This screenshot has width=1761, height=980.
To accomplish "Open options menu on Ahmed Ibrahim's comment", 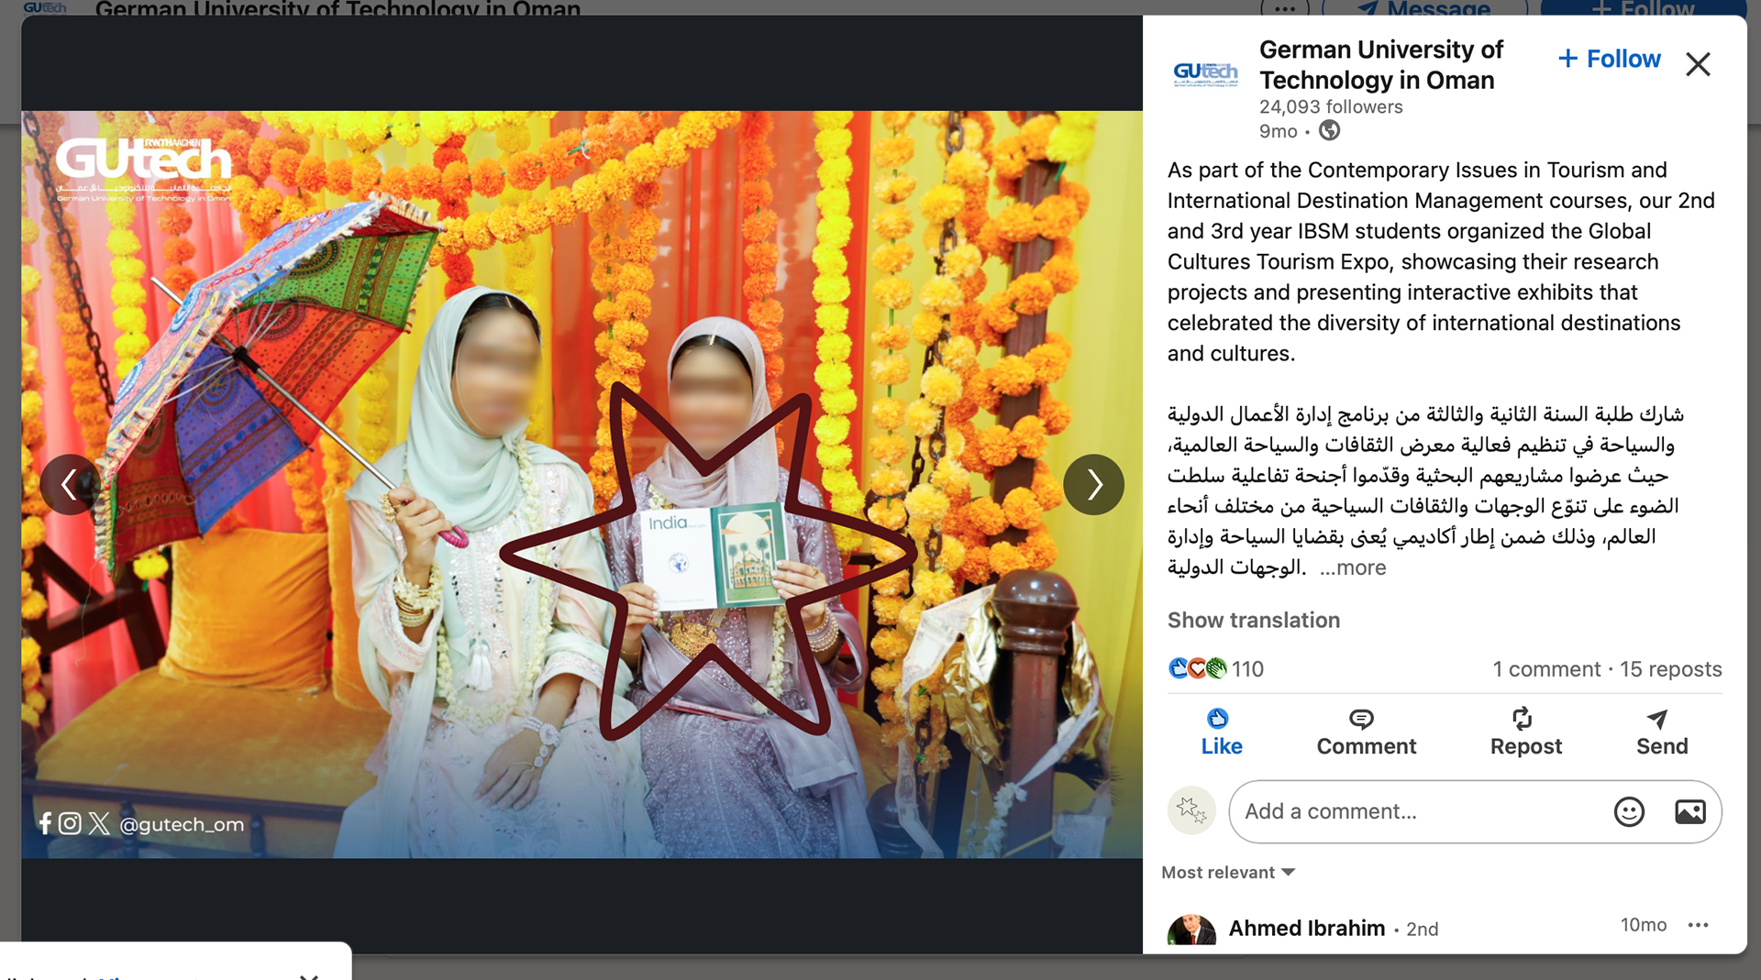I will click(x=1698, y=925).
